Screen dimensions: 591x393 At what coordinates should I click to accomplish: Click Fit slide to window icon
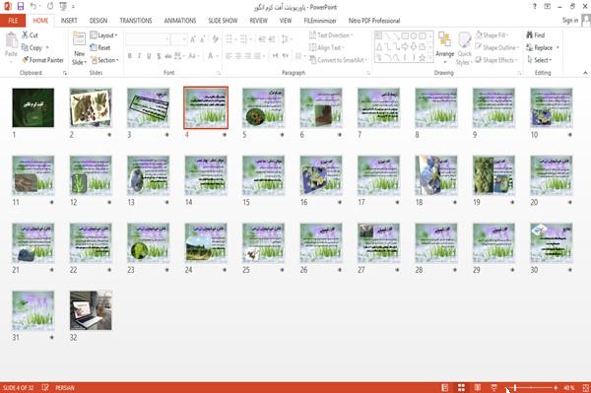[x=586, y=388]
